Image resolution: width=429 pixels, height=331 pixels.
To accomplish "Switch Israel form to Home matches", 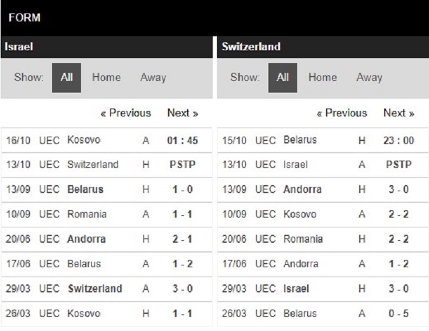I will (x=106, y=77).
